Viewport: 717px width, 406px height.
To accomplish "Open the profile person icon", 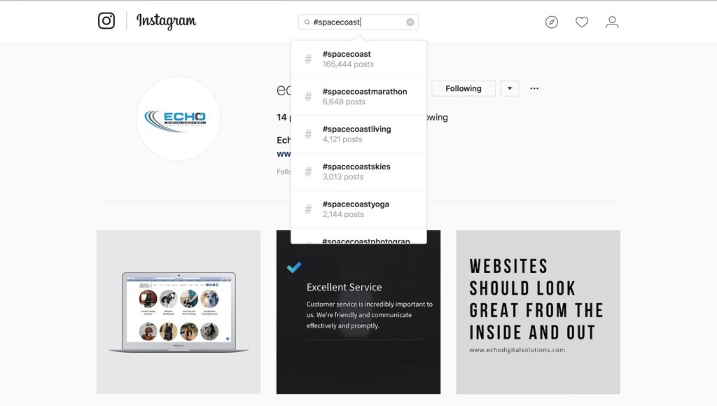I will (612, 22).
